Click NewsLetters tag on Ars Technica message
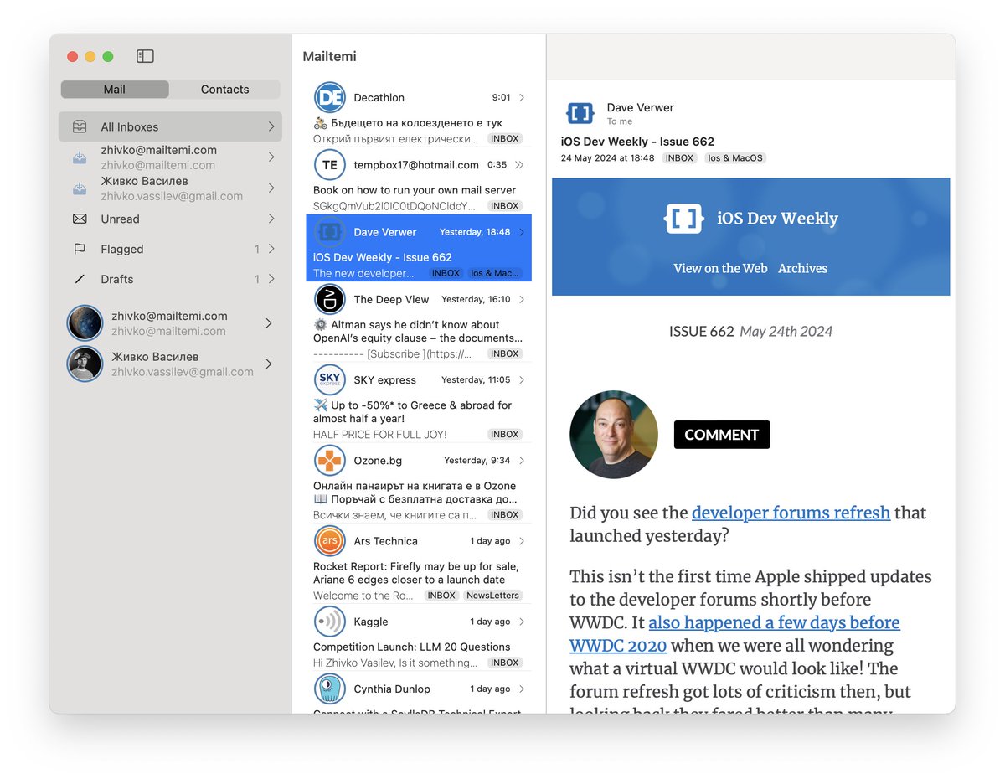Screen dimensions: 1005x779 pos(492,596)
